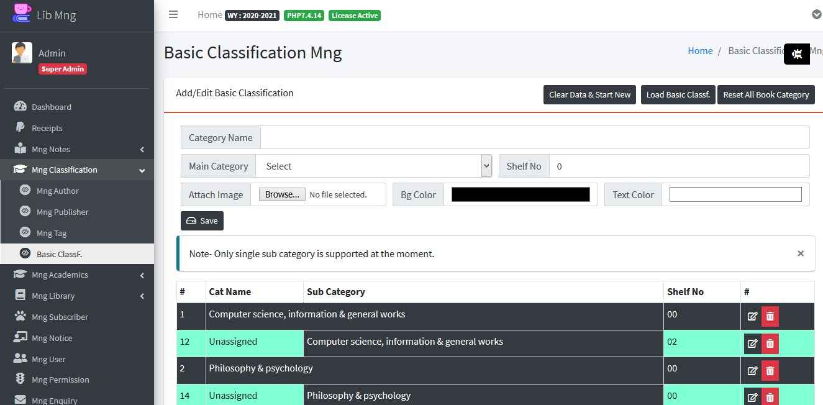Viewport: 823px width, 405px height.
Task: Go to Home via the breadcrumb link
Action: [x=700, y=50]
